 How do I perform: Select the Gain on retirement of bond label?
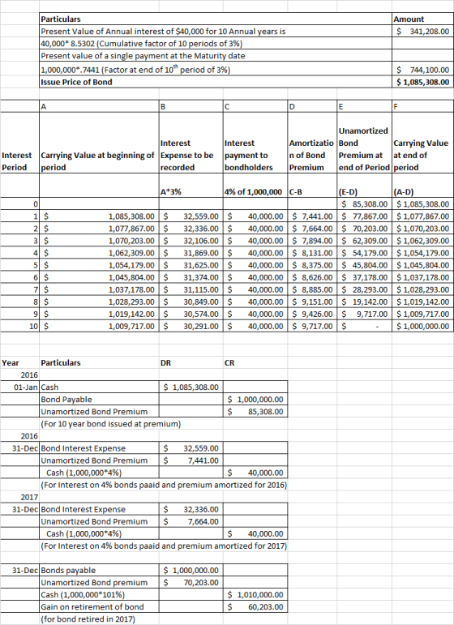pyautogui.click(x=99, y=606)
